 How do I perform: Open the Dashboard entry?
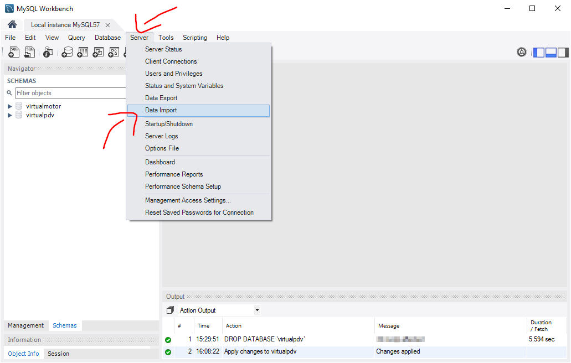198,162
